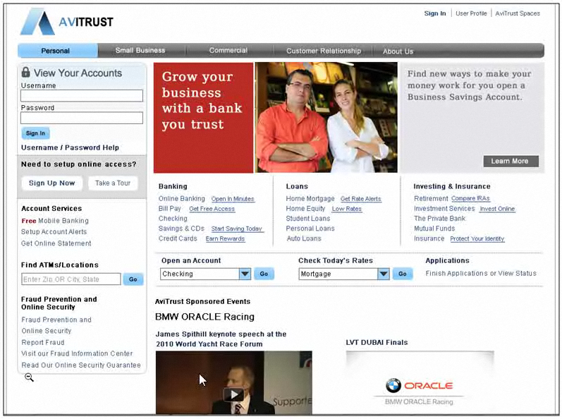
Task: Click the lock icon beside View Your Accounts
Action: pyautogui.click(x=25, y=72)
